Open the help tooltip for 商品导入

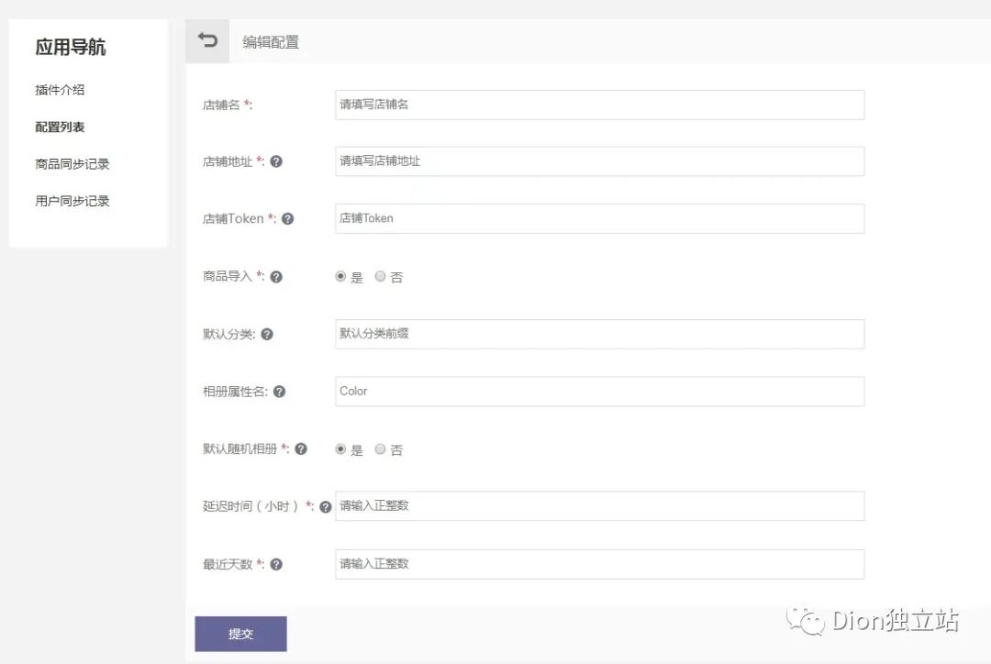coord(276,276)
